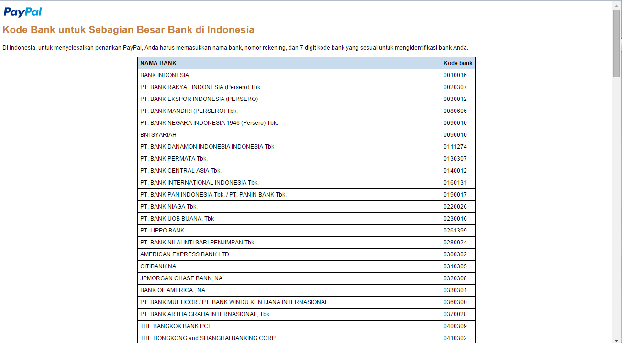Click the vertical scrollbar thumb
This screenshot has height=343, width=622.
pos(616,43)
